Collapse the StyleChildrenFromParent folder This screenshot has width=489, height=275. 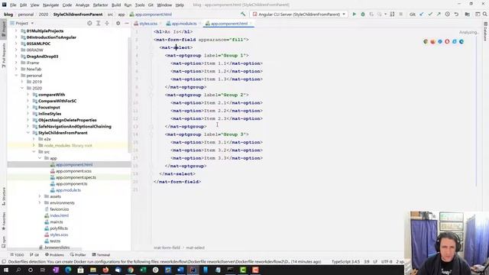pos(28,133)
